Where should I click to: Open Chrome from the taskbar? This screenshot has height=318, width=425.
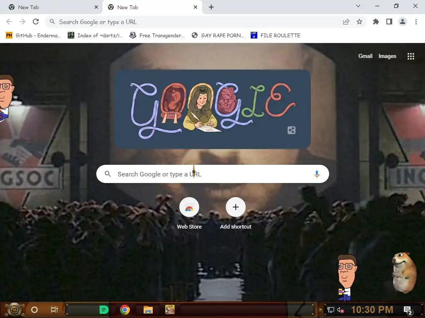coord(125,310)
